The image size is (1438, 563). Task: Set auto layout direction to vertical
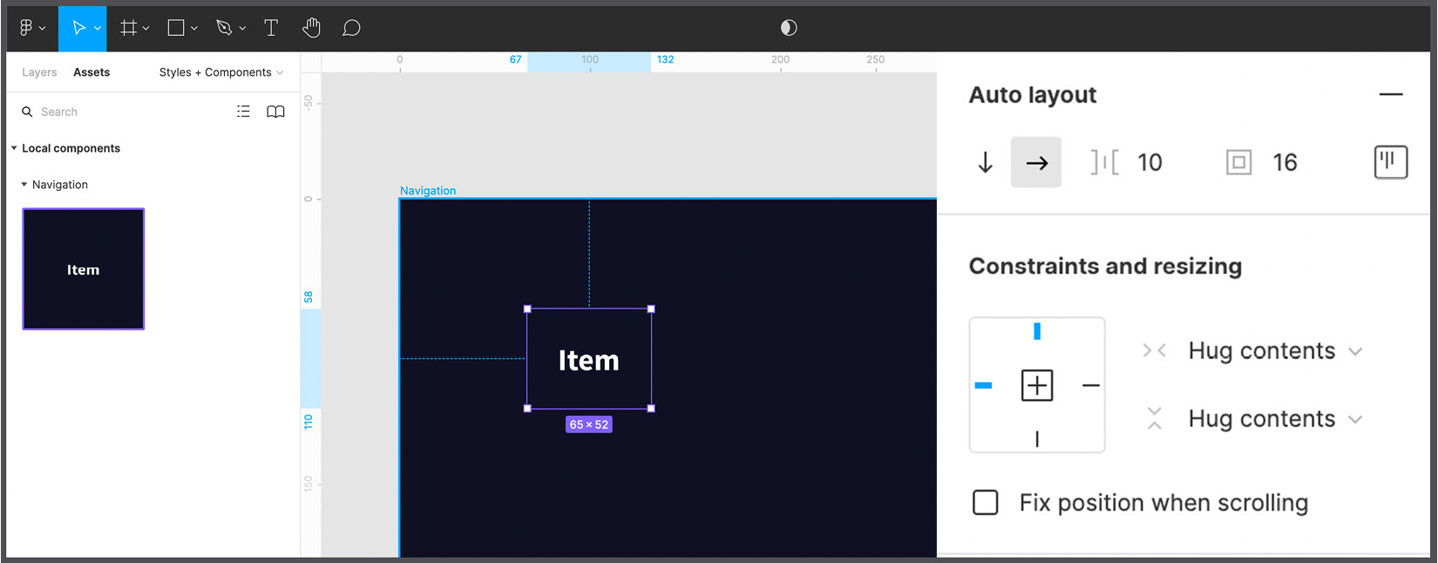[x=986, y=162]
